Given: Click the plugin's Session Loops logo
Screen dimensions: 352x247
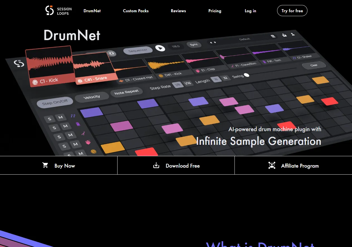Looking at the screenshot, I should coord(19,64).
